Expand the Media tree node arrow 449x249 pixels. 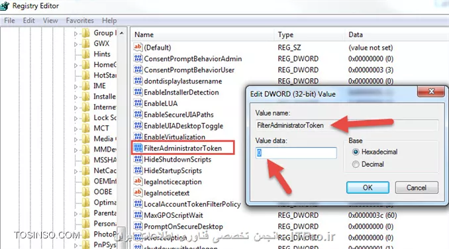click(x=75, y=139)
